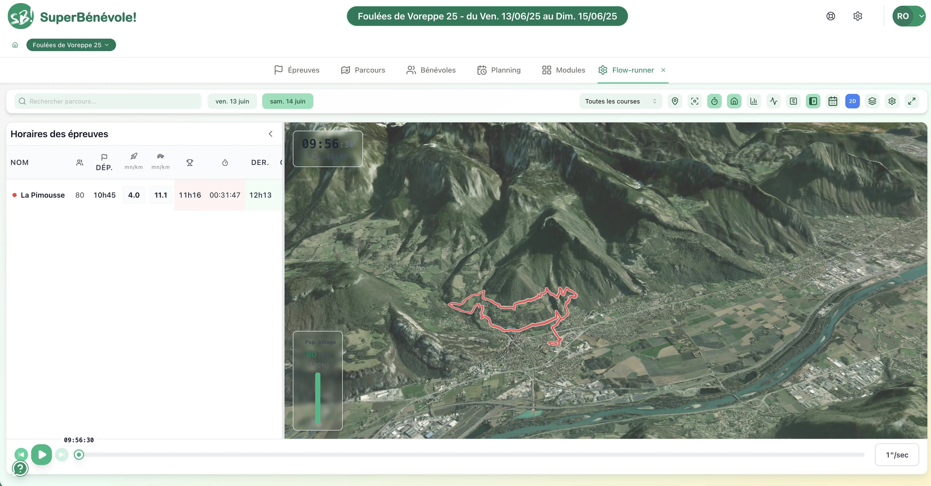Viewport: 931px width, 486px height.
Task: Skip back to timeline start
Action: click(x=21, y=455)
